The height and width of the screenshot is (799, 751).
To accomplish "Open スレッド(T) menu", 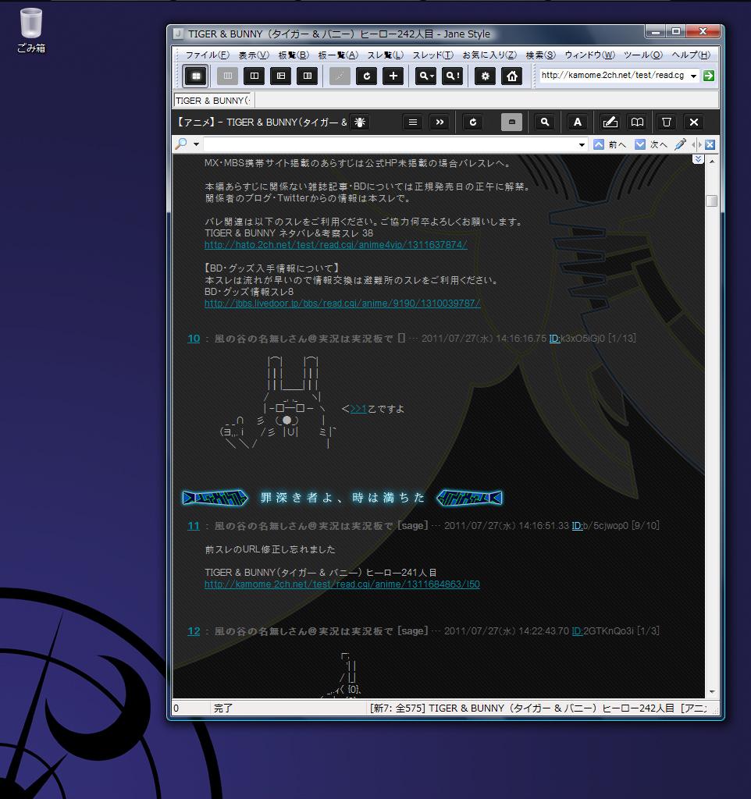I will 432,55.
